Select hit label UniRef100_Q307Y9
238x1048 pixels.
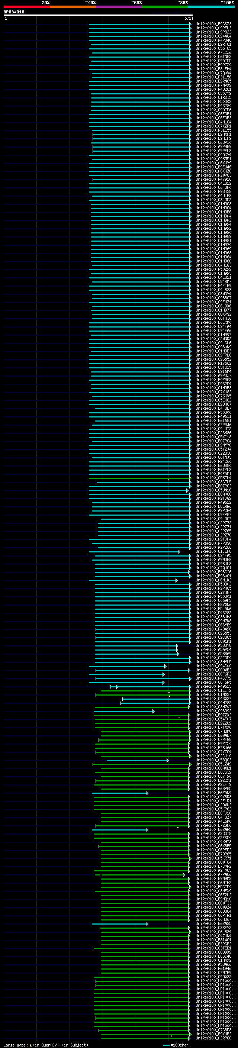coord(213,94)
